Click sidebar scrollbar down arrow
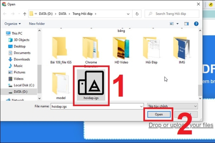 40,98
